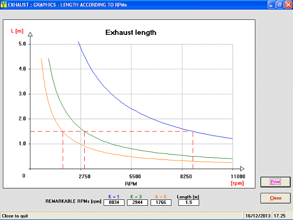This screenshot has width=293, height=220.
Task: Click the orange K = 5 label
Action: tap(161, 197)
